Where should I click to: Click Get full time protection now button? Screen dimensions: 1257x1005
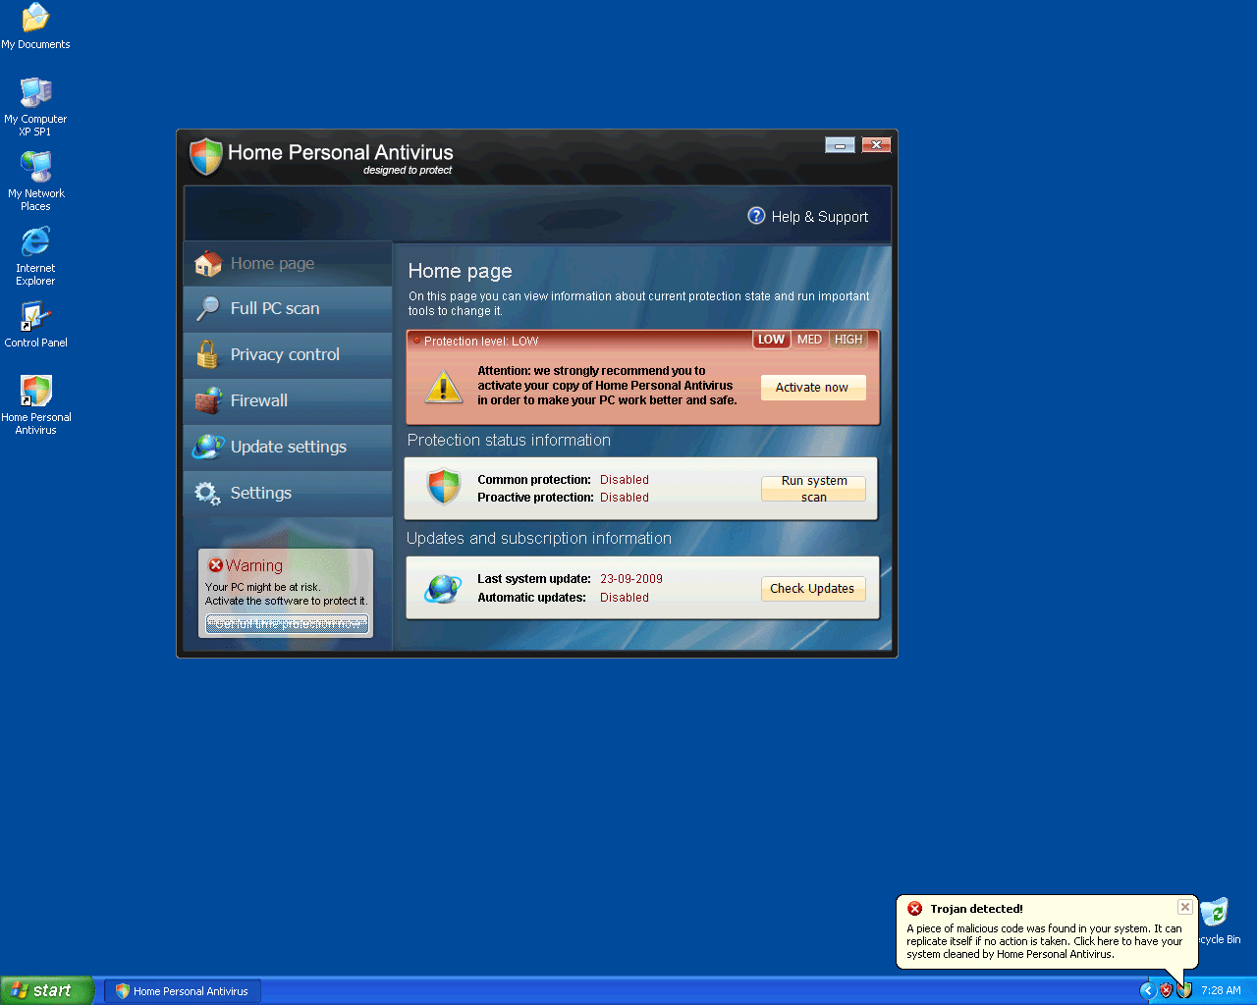287,624
